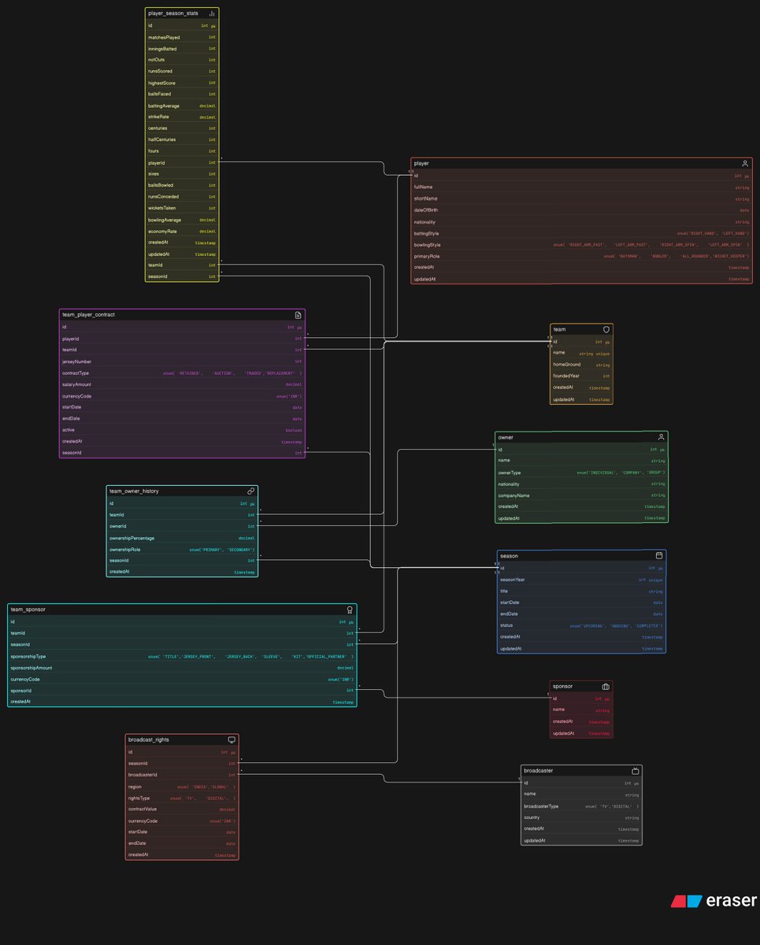Click the country field in broadcaster
This screenshot has width=760, height=945.
(581, 817)
